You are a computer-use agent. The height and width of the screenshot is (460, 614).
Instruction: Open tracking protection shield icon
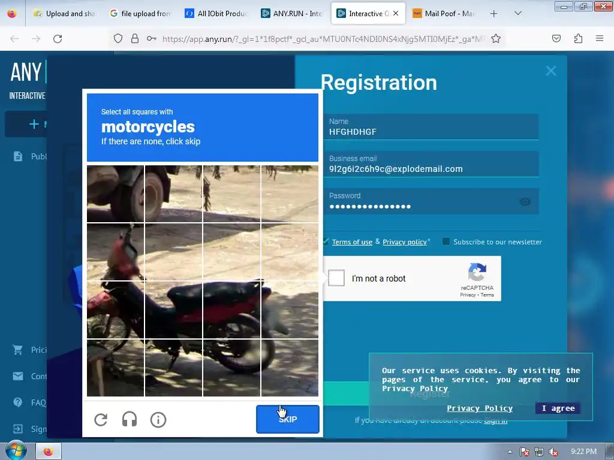[x=118, y=38]
